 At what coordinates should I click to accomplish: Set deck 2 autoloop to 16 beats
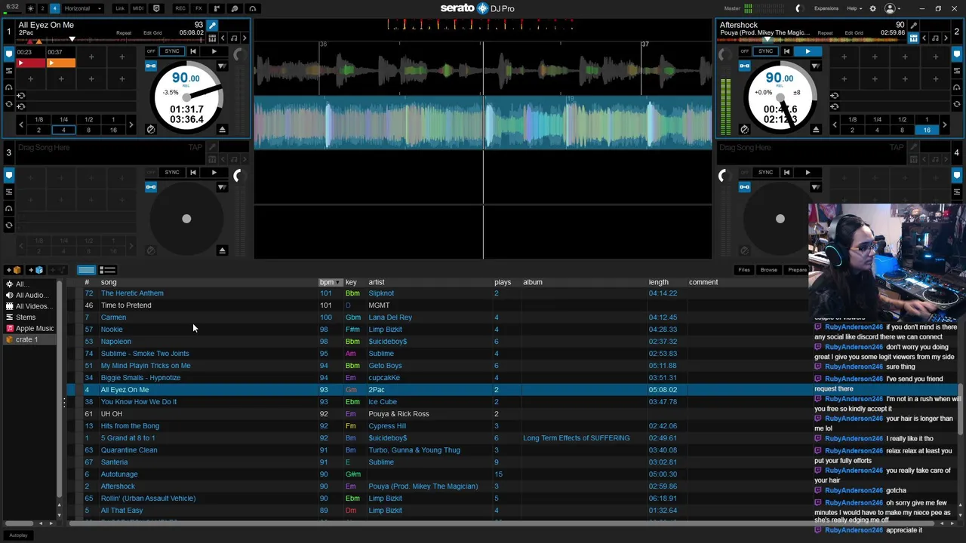pos(927,130)
